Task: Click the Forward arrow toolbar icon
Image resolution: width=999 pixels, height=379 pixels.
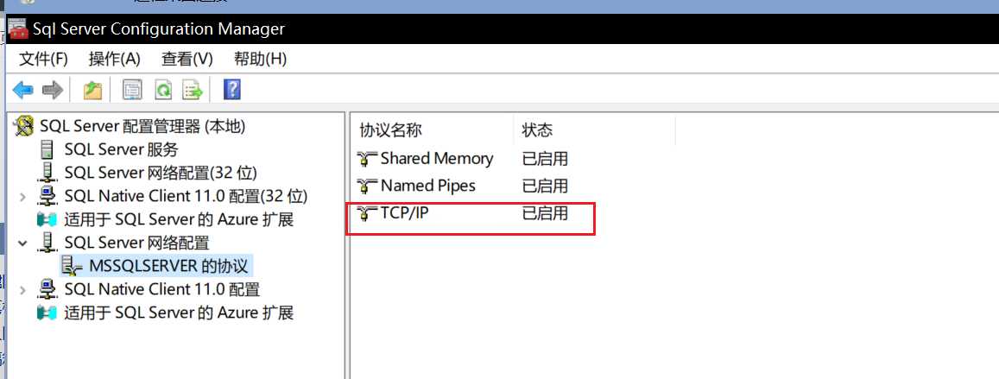Action: [x=53, y=90]
